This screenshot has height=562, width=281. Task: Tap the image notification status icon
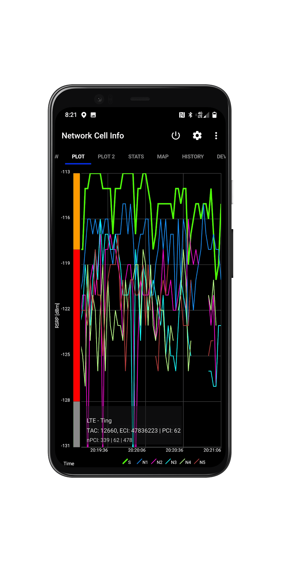click(93, 115)
